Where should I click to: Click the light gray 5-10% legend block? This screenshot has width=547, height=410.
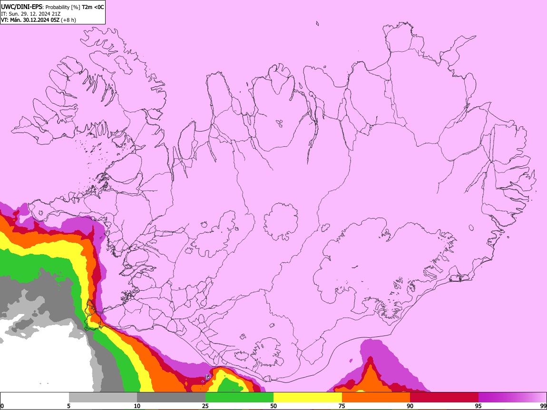103,398
